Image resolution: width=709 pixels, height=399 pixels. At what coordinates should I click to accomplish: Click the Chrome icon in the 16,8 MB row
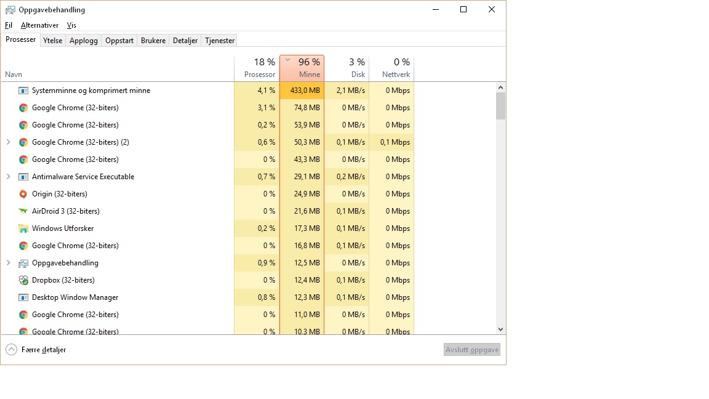23,246
